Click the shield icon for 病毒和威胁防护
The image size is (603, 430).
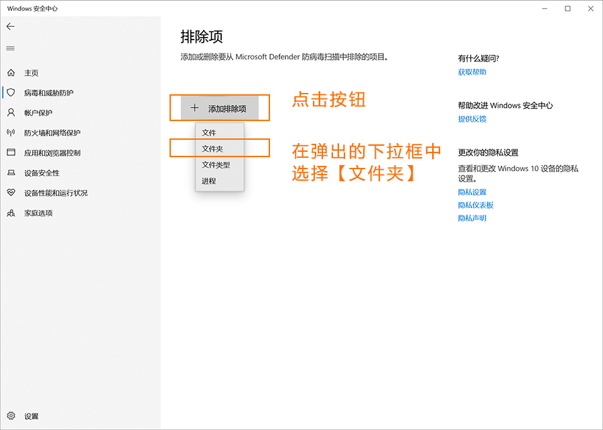(11, 92)
